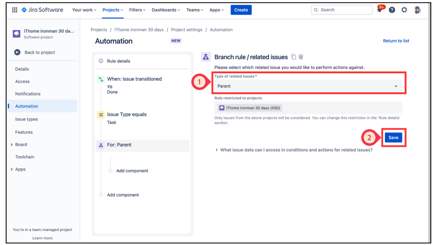The width and height of the screenshot is (436, 245).
Task: Select Automation in the sidebar
Action: click(43, 106)
